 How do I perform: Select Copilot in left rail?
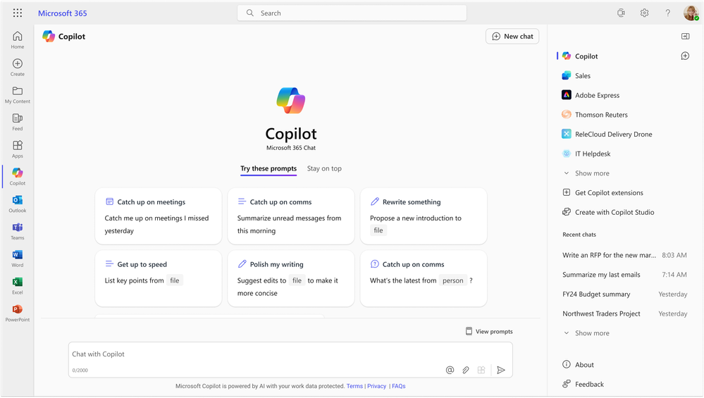[x=18, y=176]
